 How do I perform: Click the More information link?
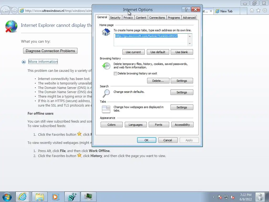(x=43, y=62)
